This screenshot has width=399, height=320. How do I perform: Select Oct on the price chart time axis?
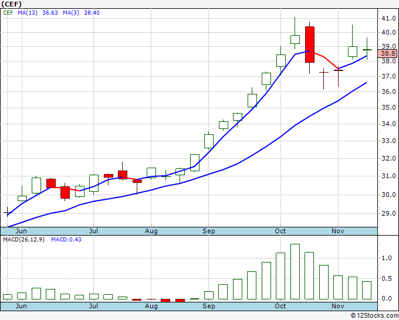tap(280, 231)
